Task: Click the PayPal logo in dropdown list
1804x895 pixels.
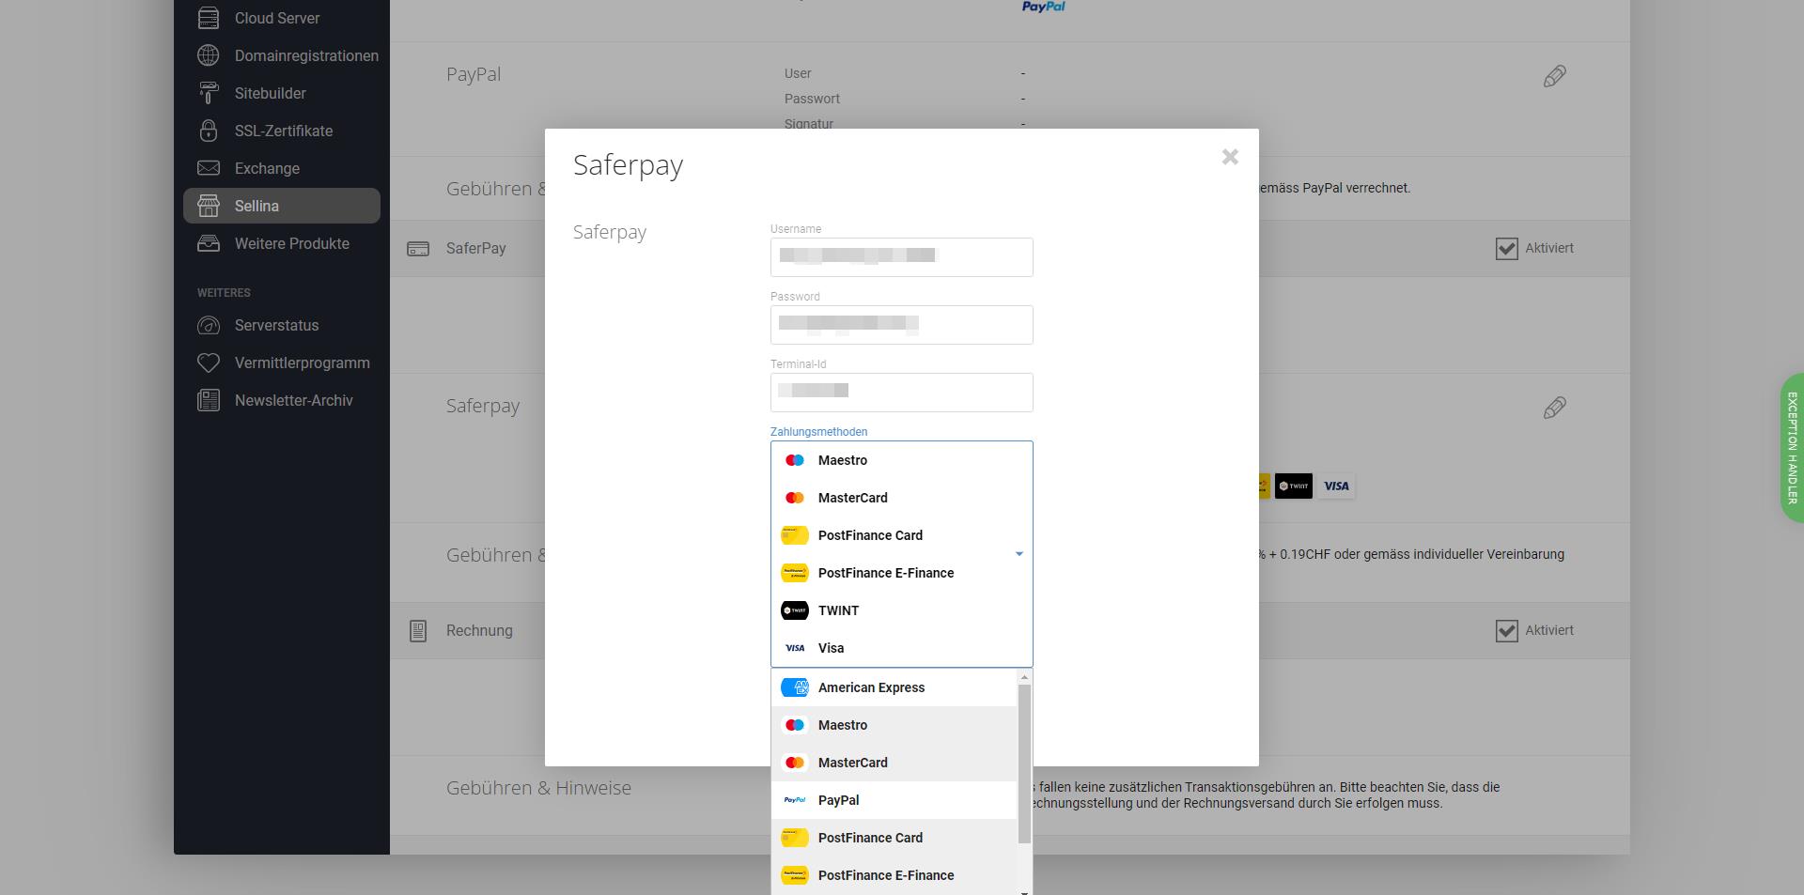Action: 795,800
